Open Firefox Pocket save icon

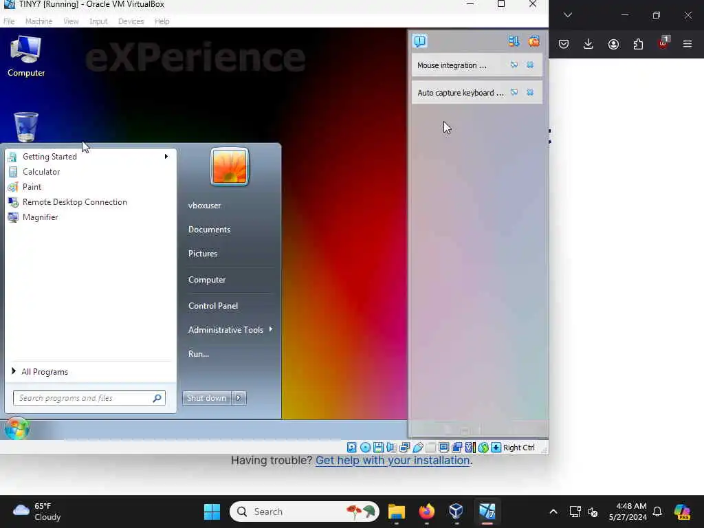564,44
